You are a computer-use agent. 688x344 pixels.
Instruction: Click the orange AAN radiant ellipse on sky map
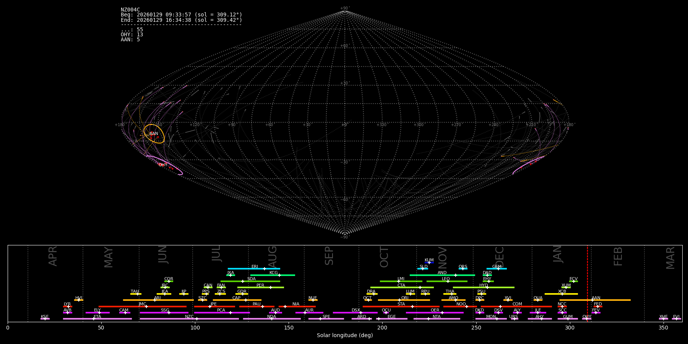click(154, 134)
